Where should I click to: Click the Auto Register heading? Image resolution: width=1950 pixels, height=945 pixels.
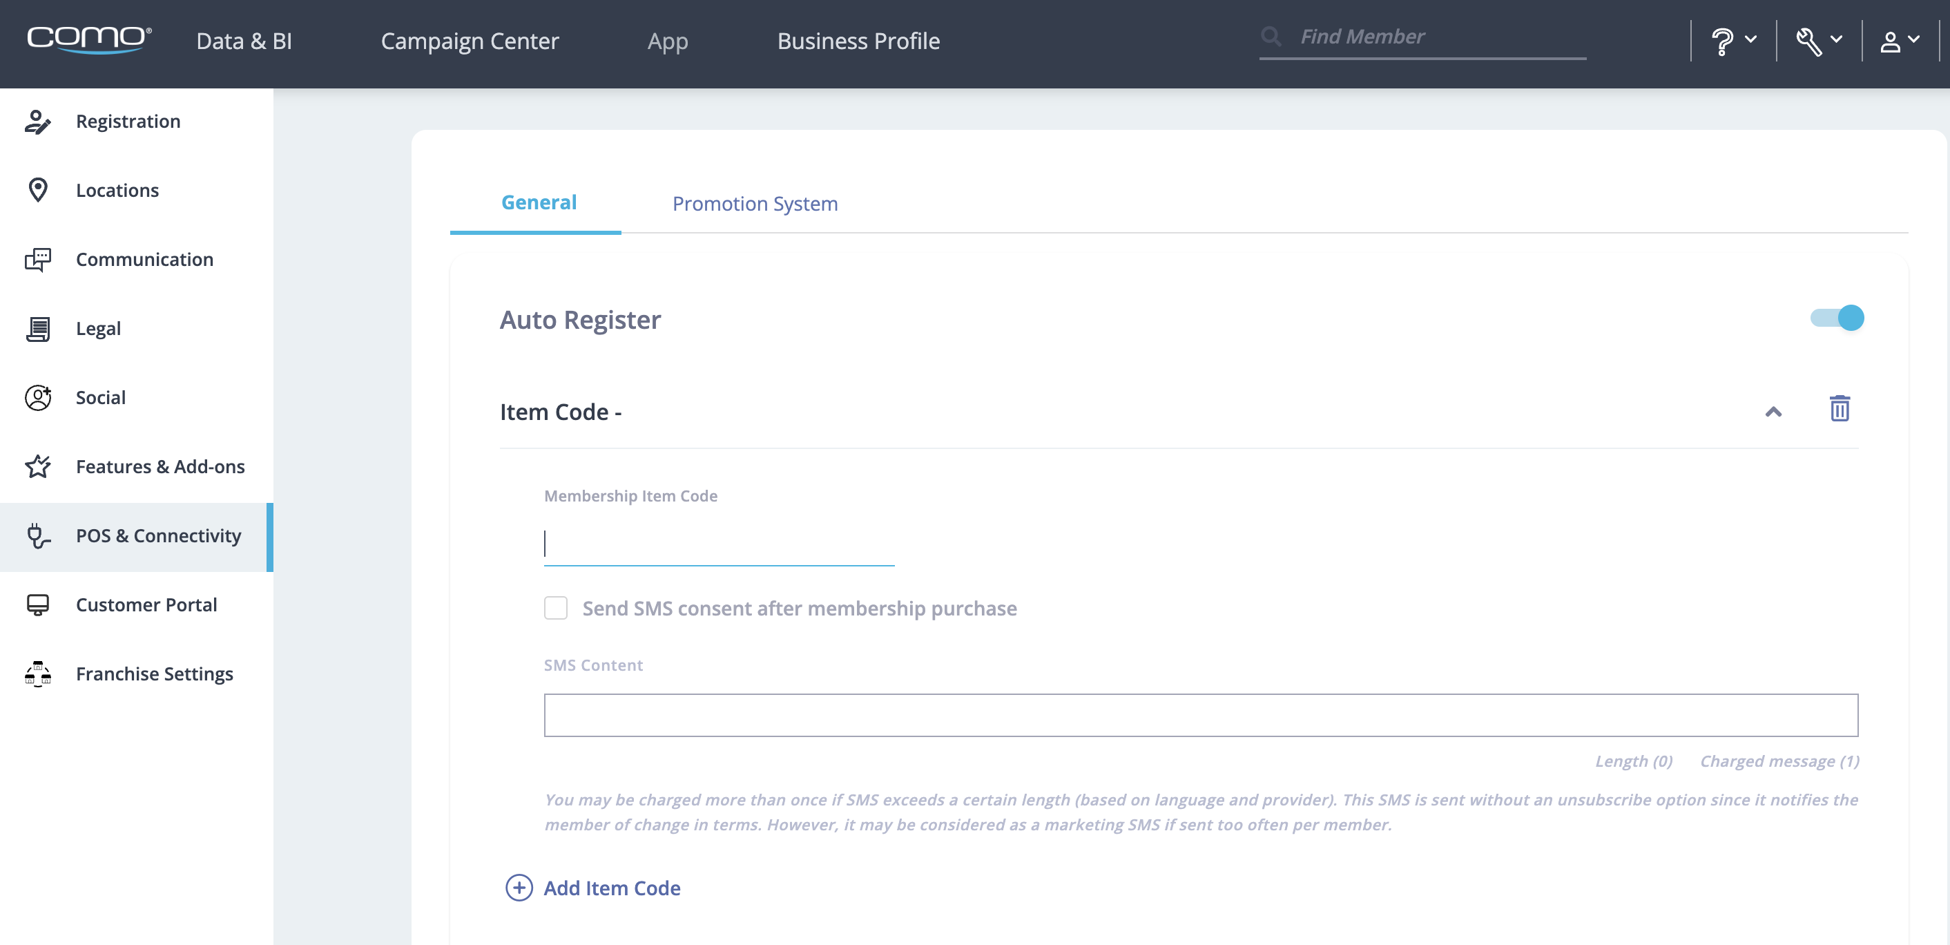(580, 320)
